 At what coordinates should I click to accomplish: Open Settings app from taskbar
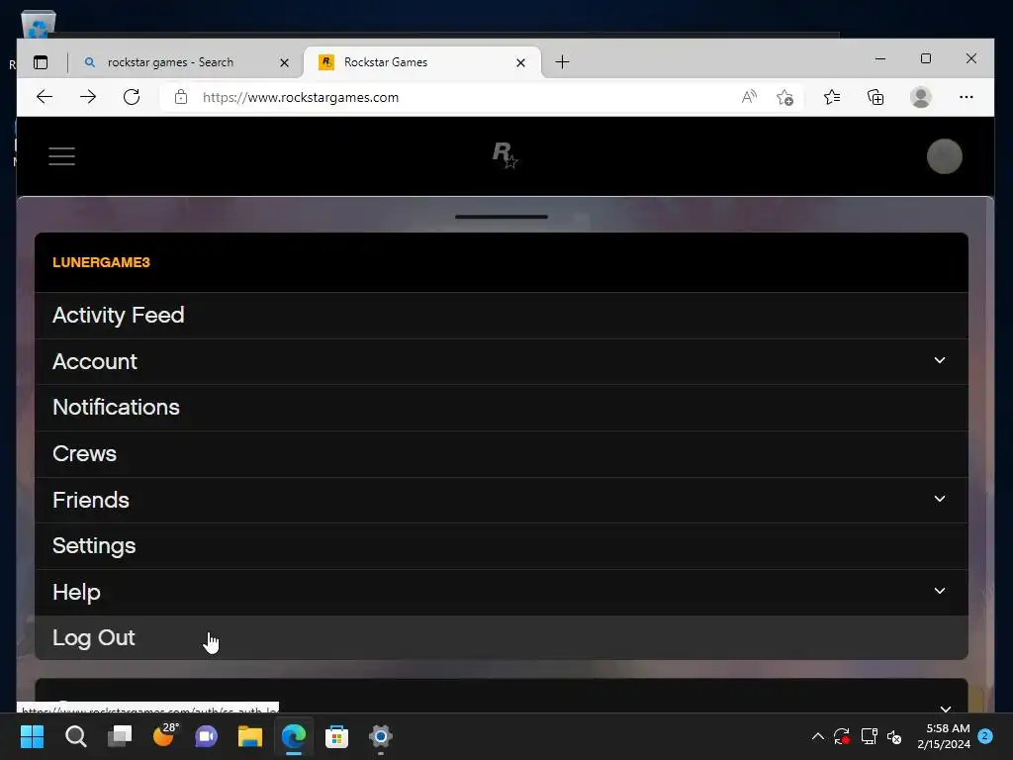(x=381, y=736)
